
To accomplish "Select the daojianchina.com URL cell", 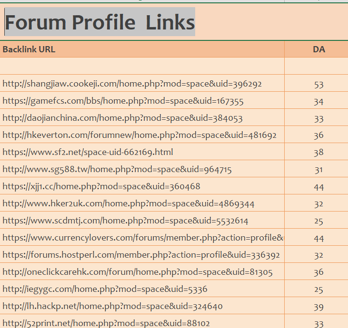I will tap(122, 118).
